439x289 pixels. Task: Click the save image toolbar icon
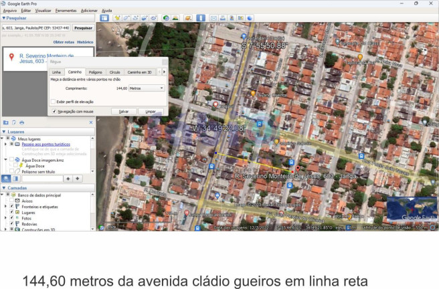232,18
